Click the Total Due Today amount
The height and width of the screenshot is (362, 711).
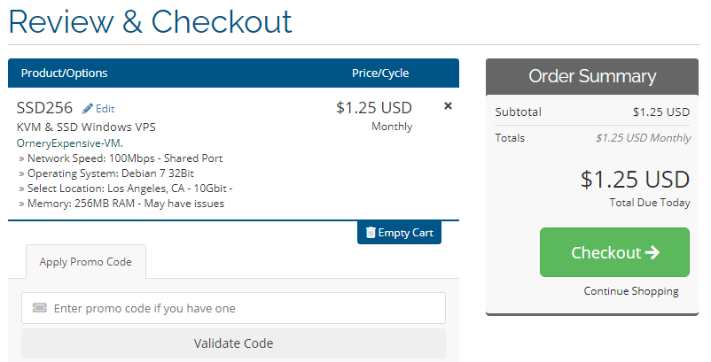click(635, 180)
